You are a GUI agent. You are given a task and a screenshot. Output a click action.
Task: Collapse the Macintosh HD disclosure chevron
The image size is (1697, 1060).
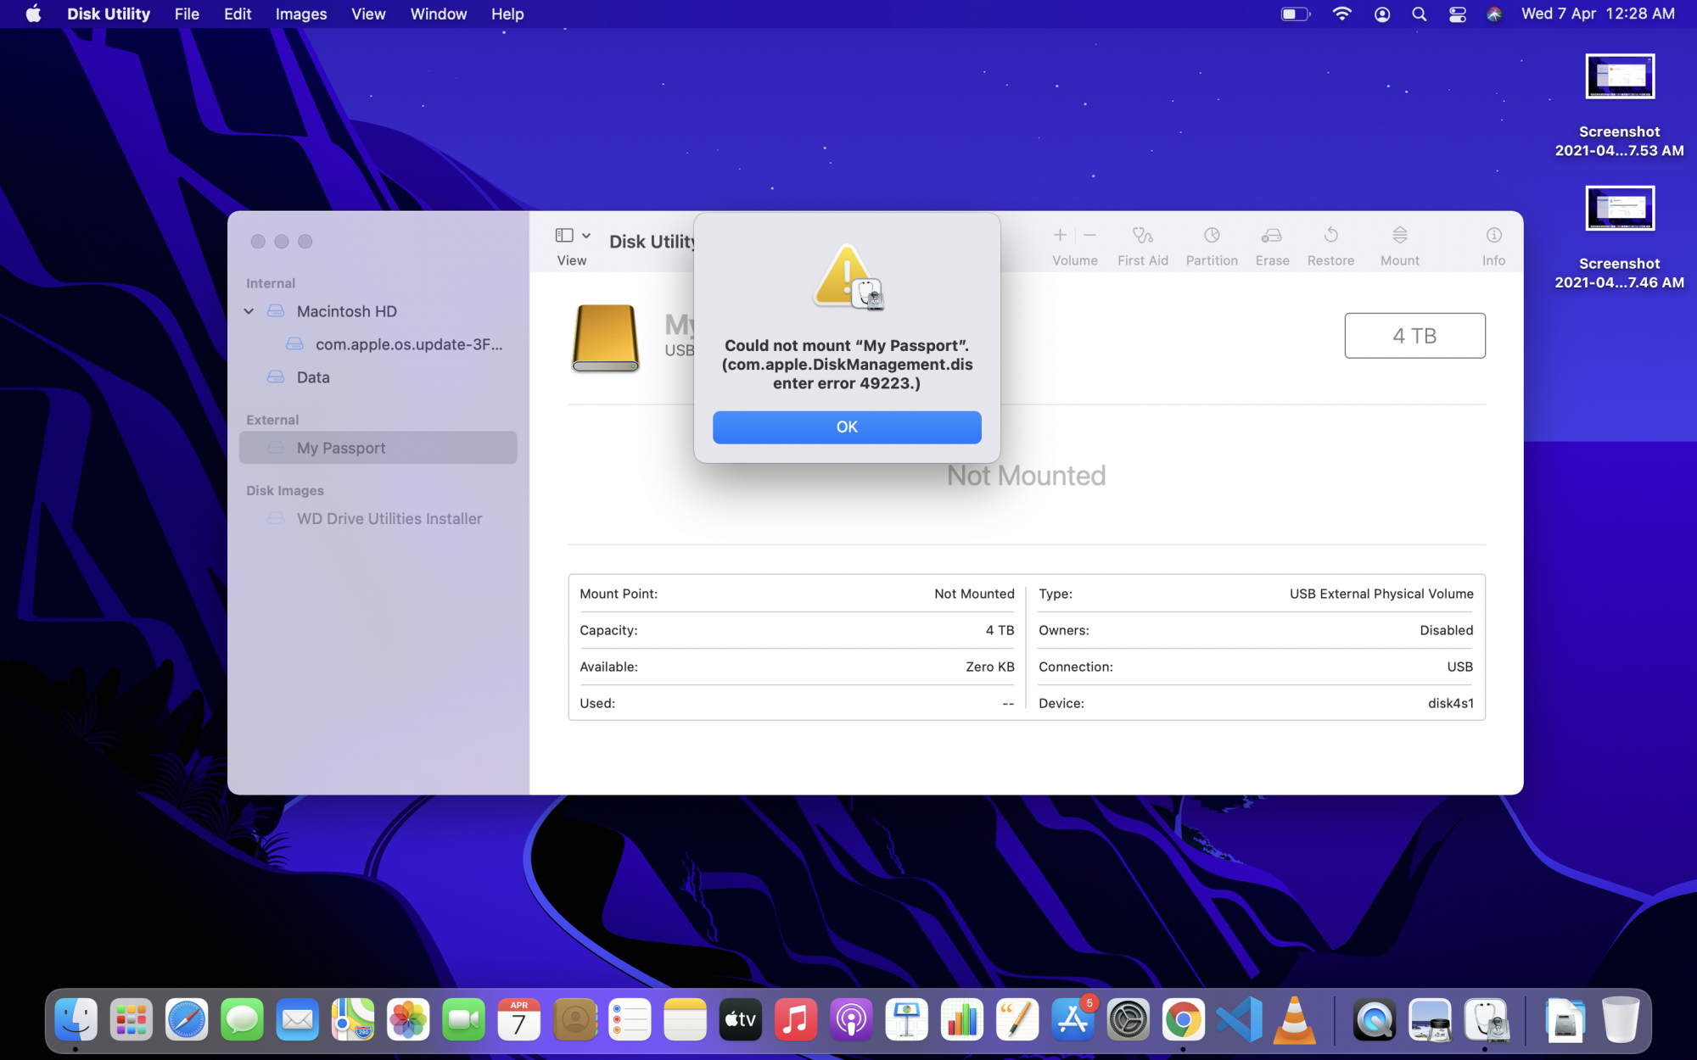pos(249,311)
